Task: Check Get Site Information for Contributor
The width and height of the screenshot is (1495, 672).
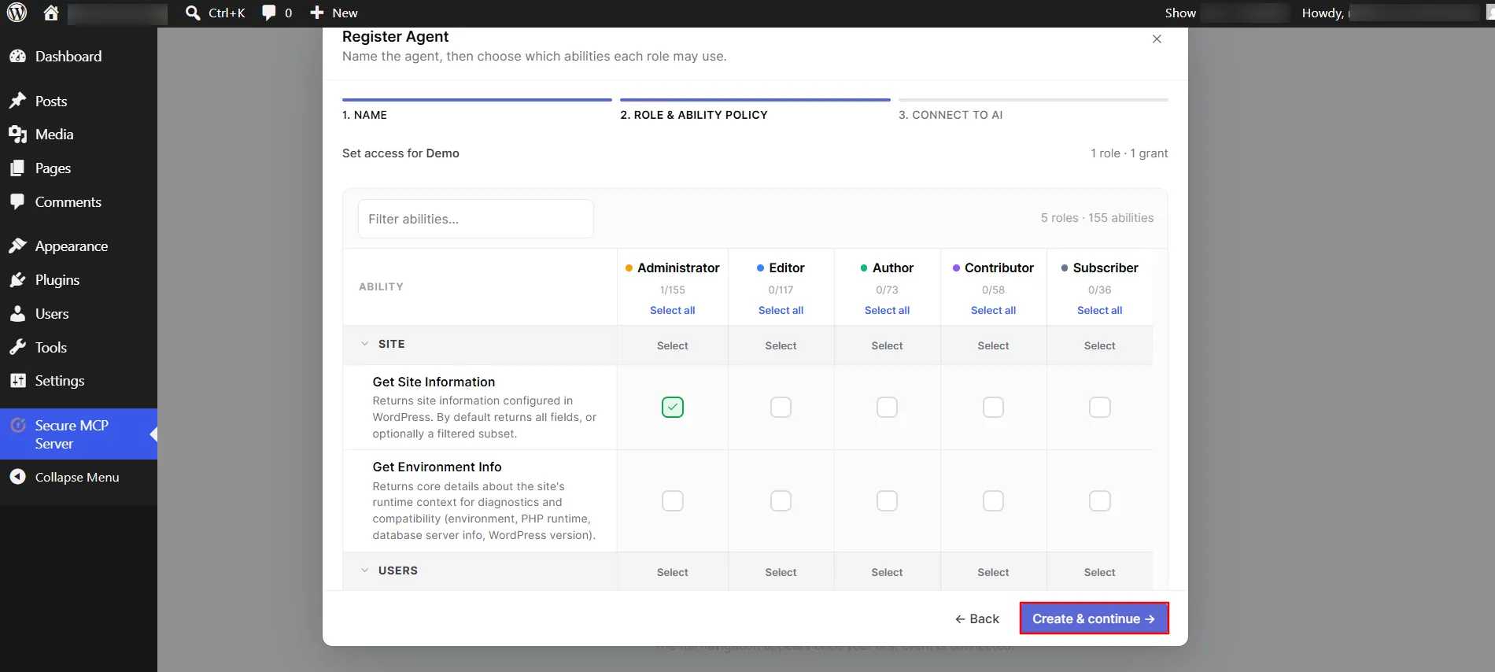Action: coord(993,407)
